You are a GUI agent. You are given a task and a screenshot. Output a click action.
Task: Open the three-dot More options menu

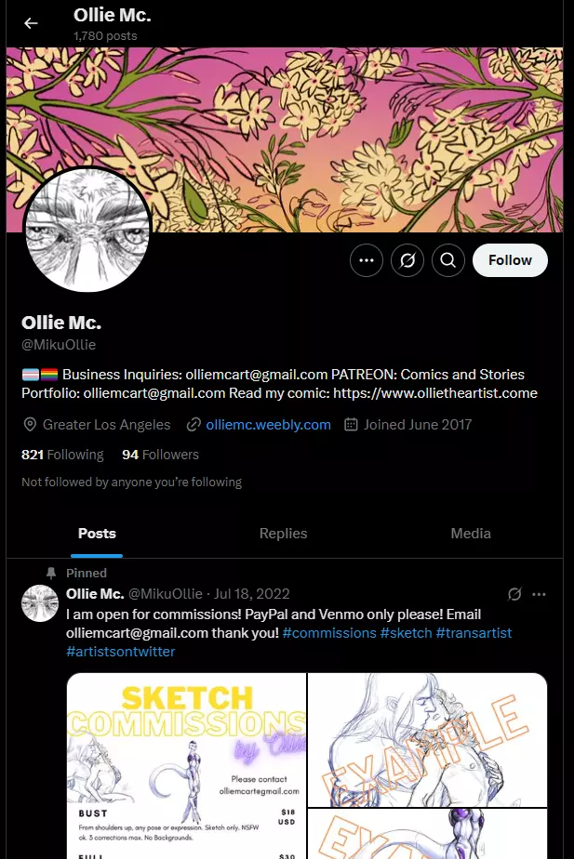pos(367,260)
